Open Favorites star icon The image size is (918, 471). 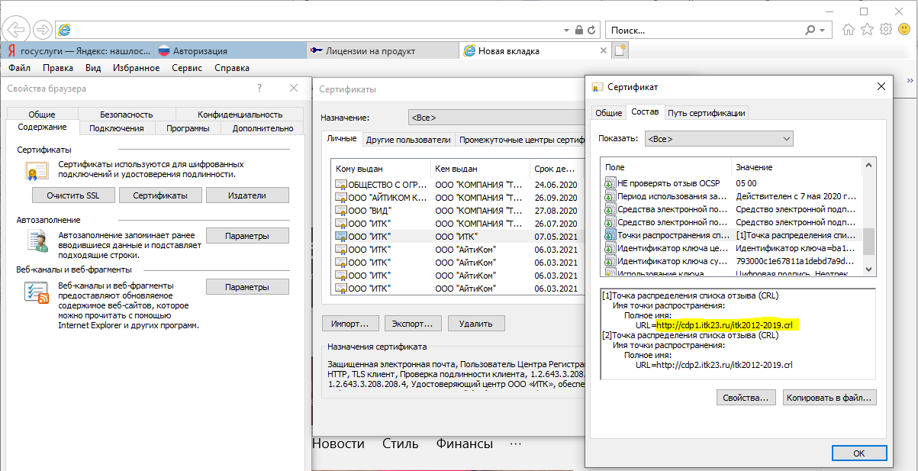[x=867, y=30]
